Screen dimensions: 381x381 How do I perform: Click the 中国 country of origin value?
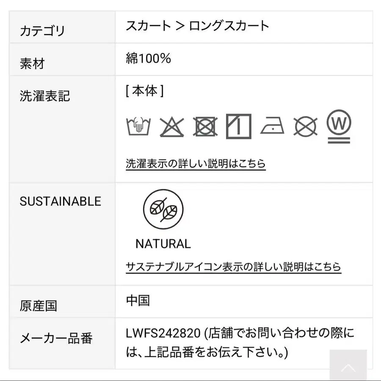click(x=138, y=300)
